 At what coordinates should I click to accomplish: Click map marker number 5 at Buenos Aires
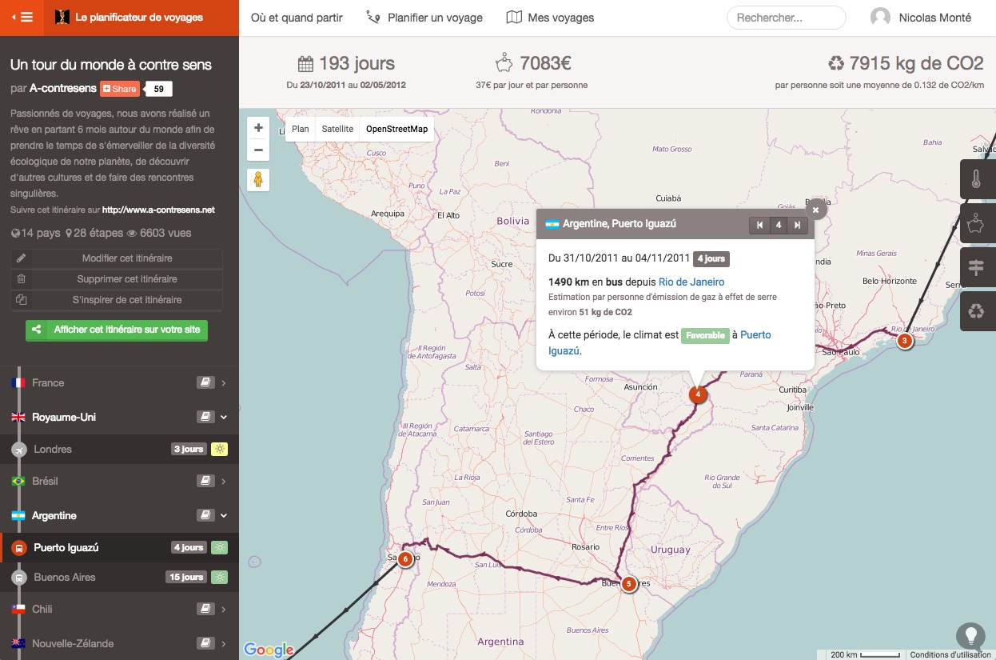coord(628,584)
